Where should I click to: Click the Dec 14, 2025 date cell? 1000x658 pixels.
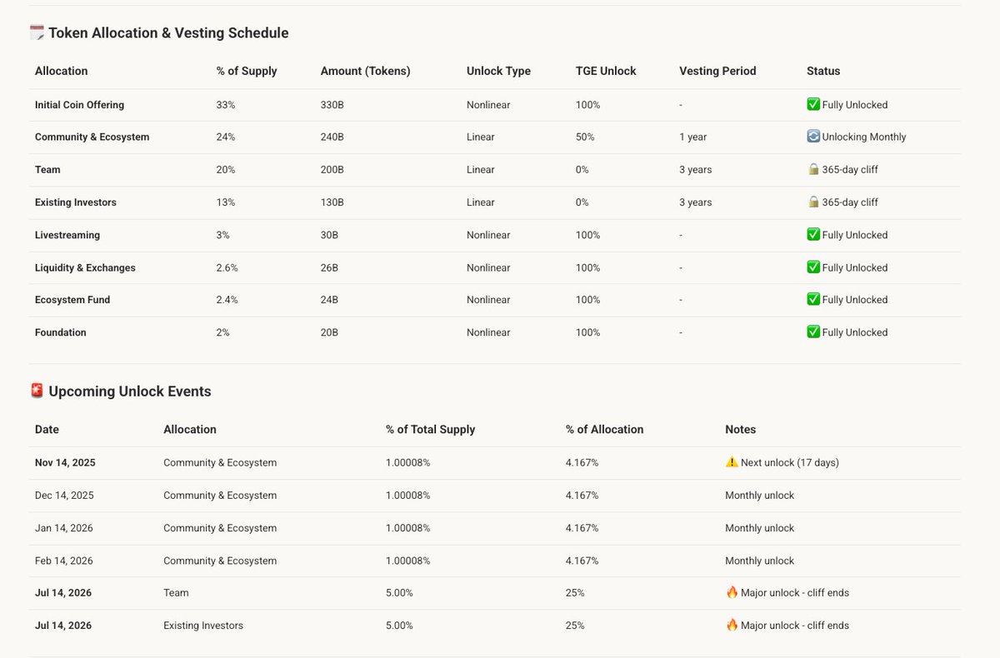[64, 495]
